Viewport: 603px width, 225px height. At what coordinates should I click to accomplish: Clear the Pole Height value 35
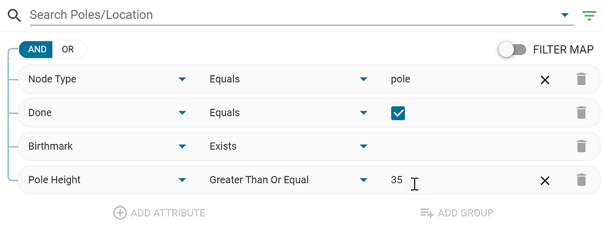(545, 181)
